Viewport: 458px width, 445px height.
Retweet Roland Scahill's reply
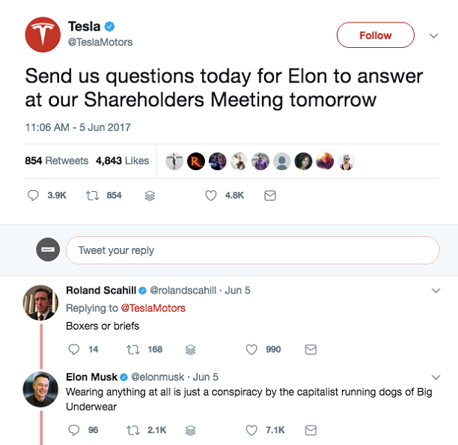pos(135,349)
